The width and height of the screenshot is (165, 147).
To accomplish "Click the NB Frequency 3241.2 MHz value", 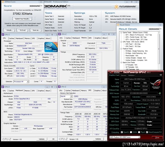I will point(103,48).
